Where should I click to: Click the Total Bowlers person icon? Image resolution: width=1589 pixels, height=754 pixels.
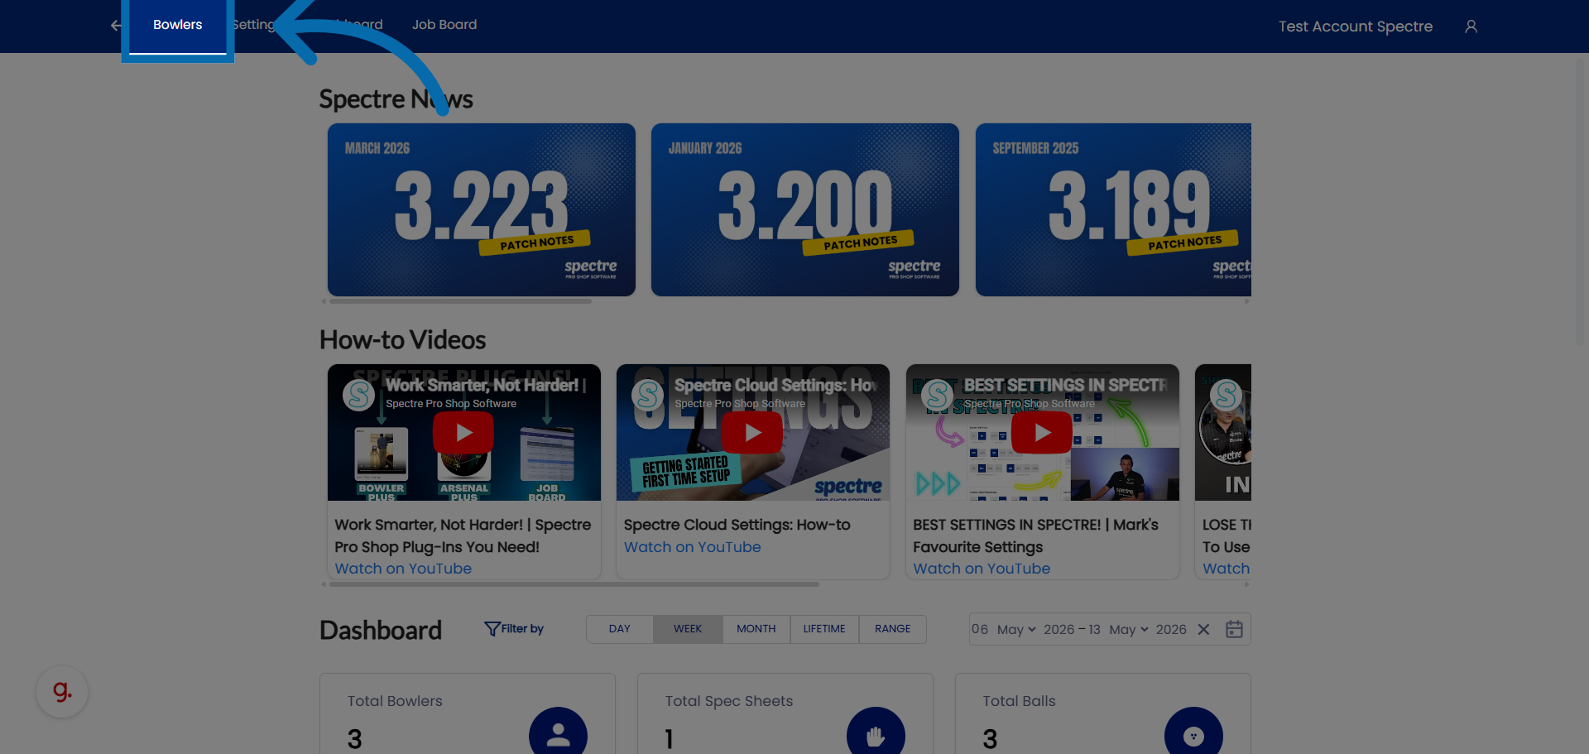[x=559, y=735]
